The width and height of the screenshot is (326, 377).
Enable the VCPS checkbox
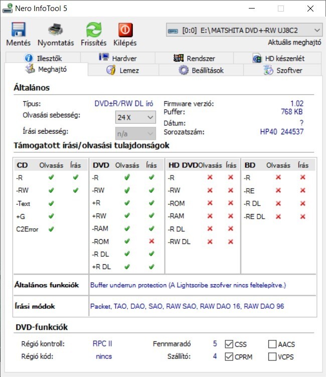pos(272,356)
